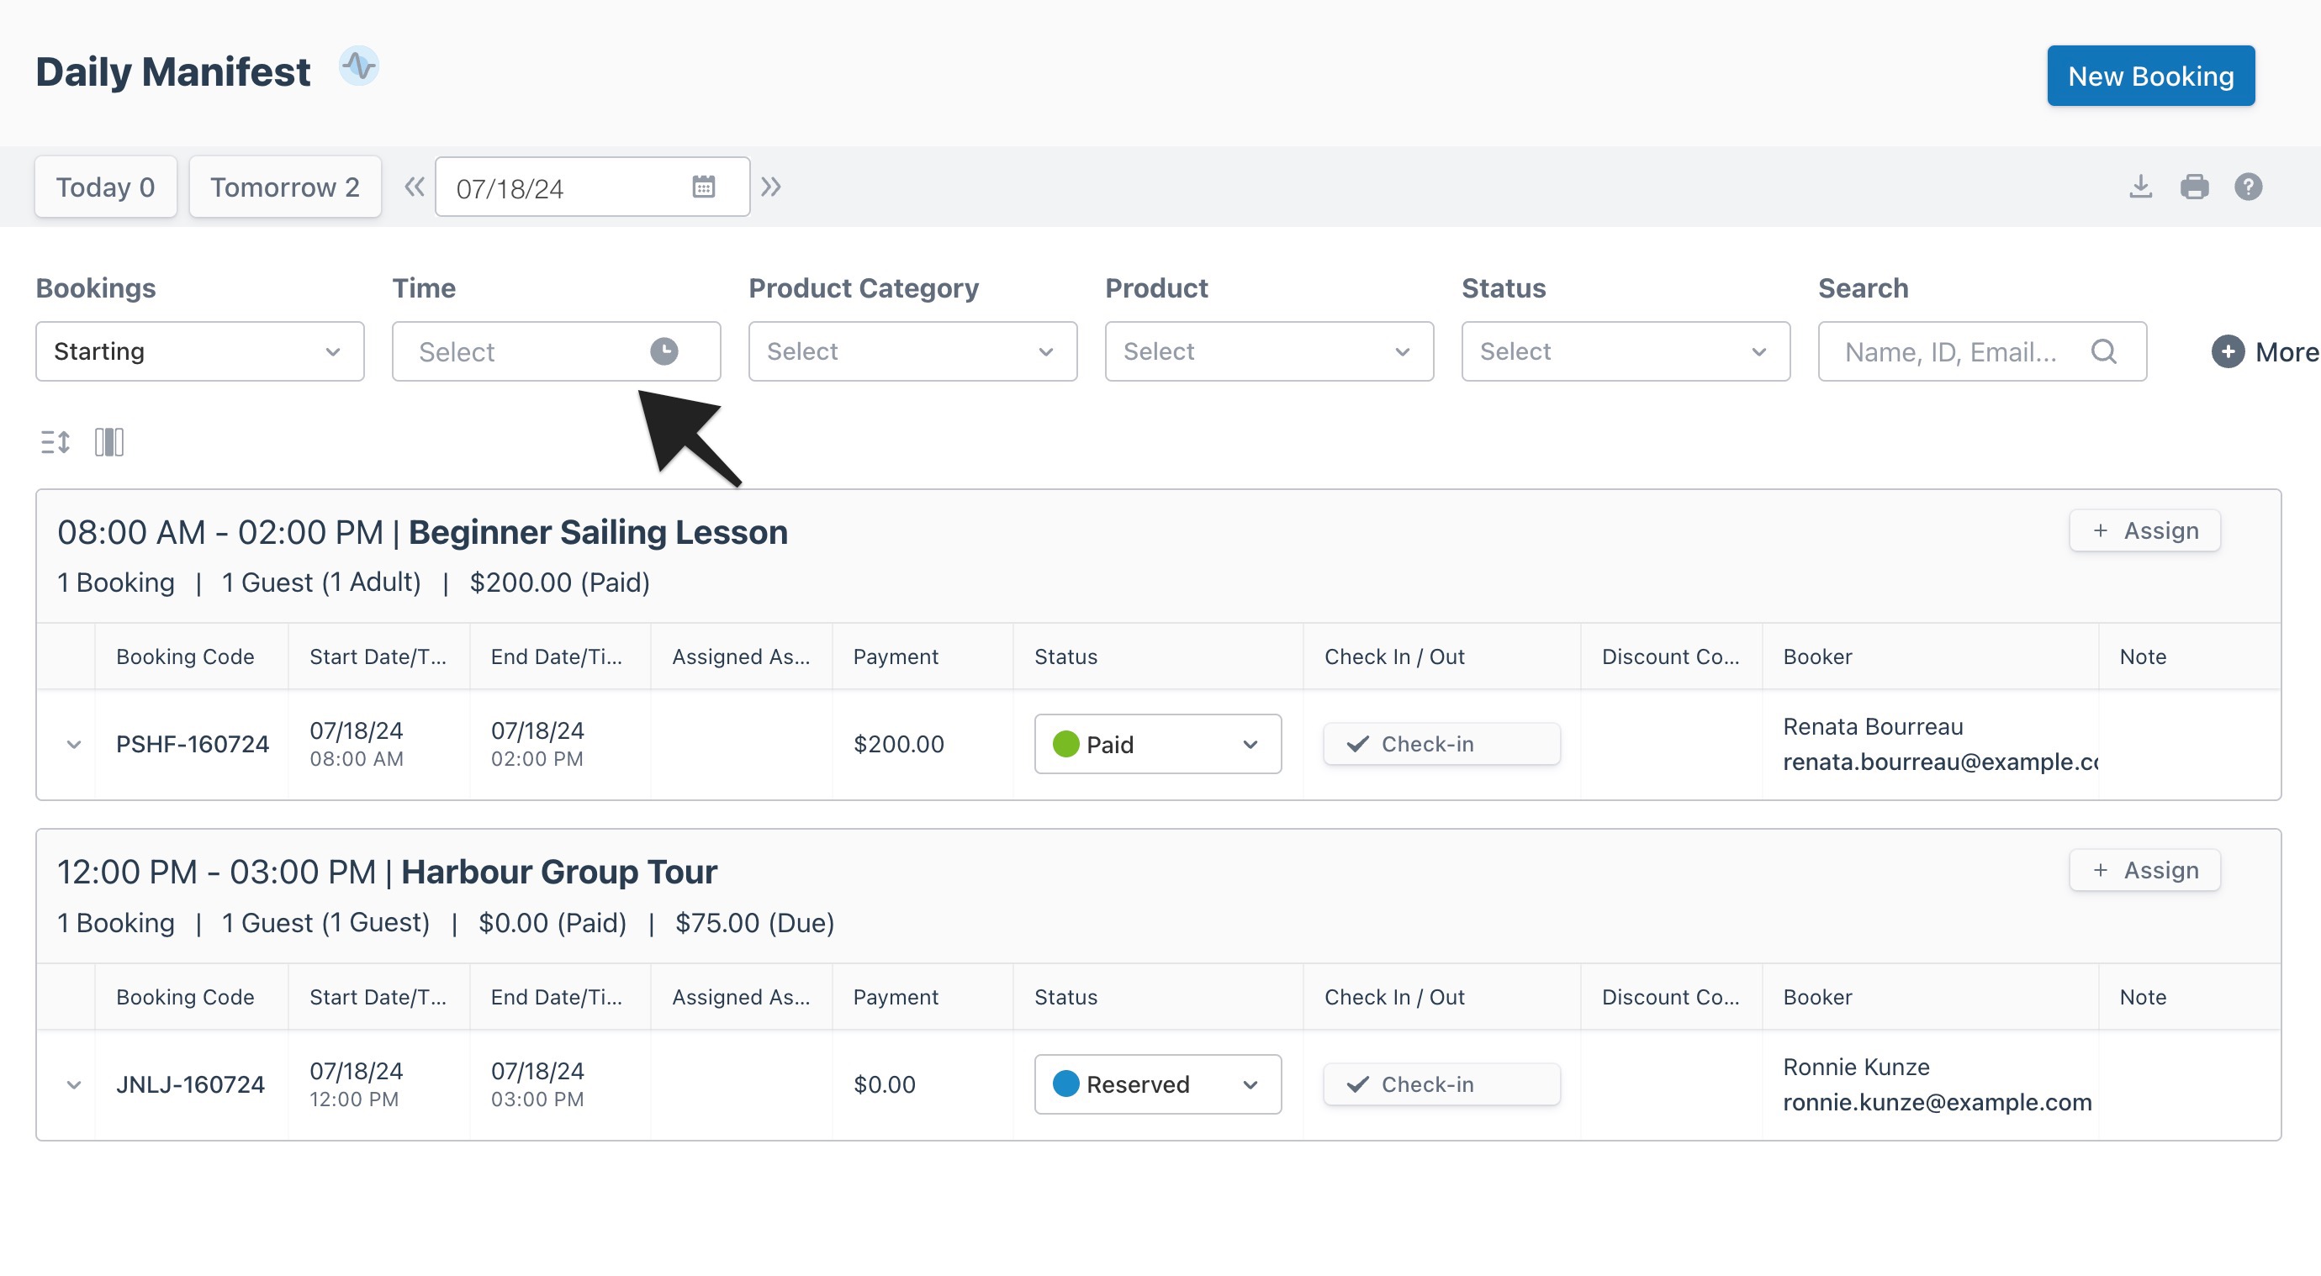
Task: Click the $0.00 payment cell
Action: pyautogui.click(x=884, y=1084)
